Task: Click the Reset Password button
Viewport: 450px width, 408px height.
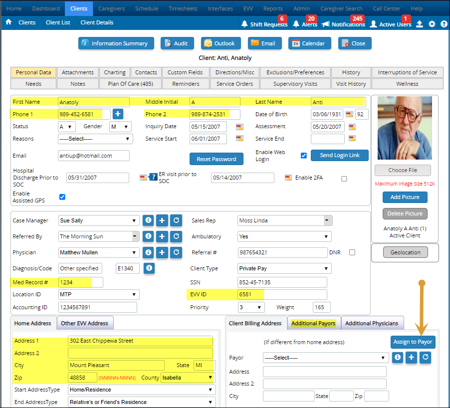Action: point(217,159)
